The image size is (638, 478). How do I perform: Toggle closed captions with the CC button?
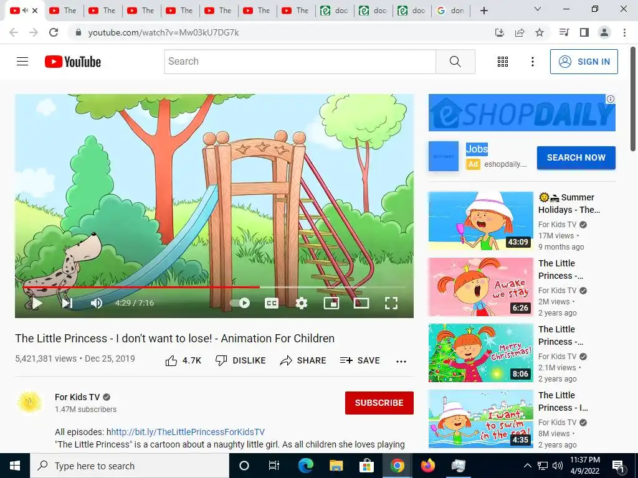click(x=272, y=303)
